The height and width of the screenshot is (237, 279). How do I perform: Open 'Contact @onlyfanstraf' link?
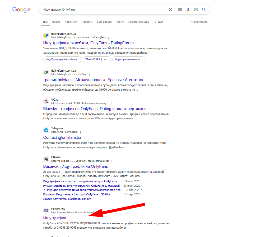63,137
